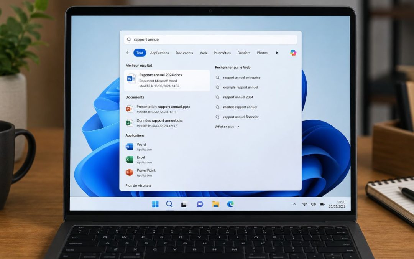Open the Copilot icon in the search panel
414x259 pixels.
[x=293, y=53]
